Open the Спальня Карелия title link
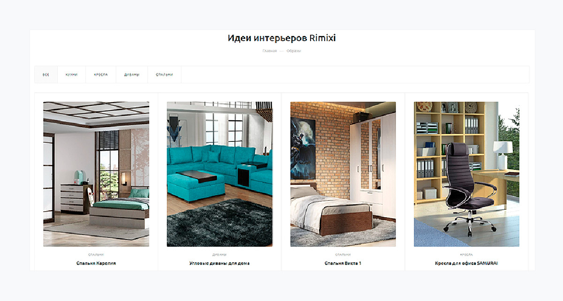Image resolution: width=563 pixels, height=301 pixels. click(x=96, y=264)
